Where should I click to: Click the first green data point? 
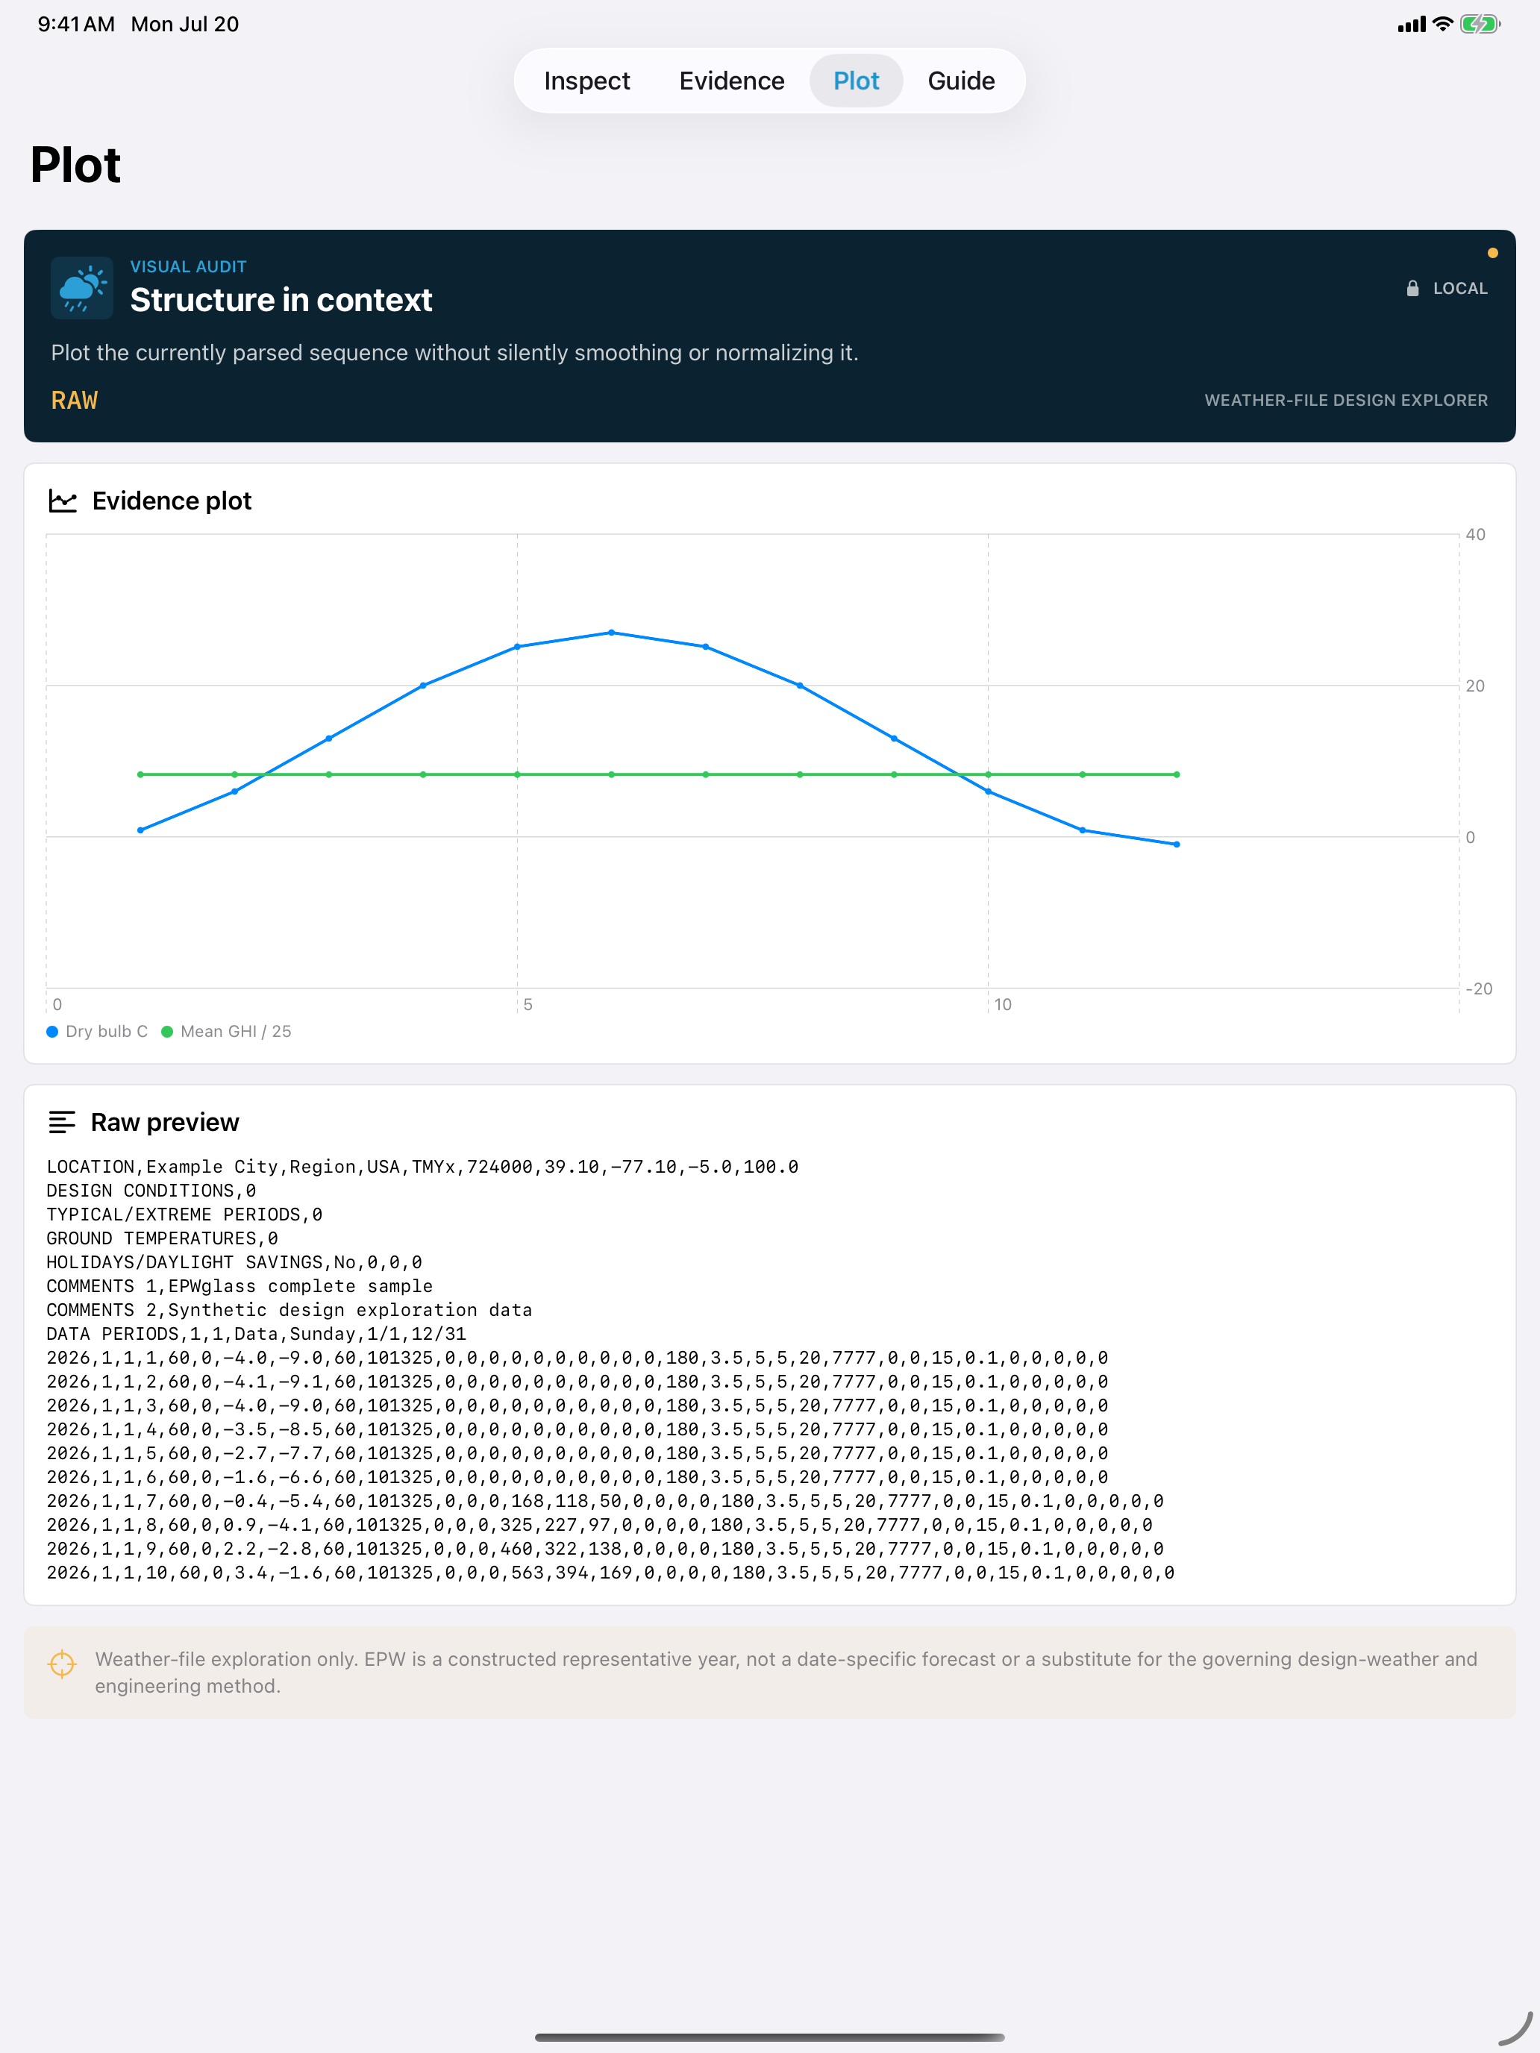(141, 775)
